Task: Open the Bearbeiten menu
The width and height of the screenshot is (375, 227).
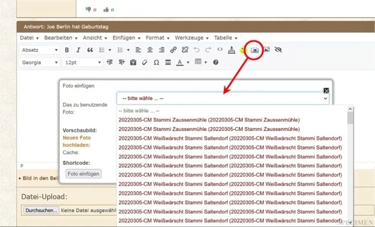Action: point(61,38)
